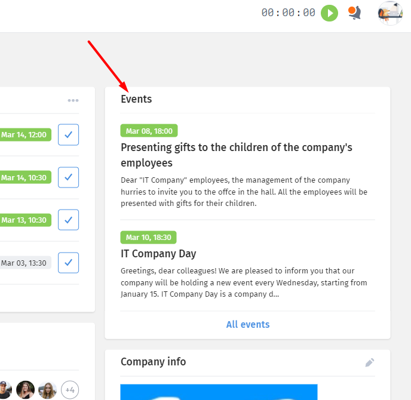Click the Mar 08, 18:00 event date badge
Viewport: 411px width, 400px height.
click(x=149, y=131)
